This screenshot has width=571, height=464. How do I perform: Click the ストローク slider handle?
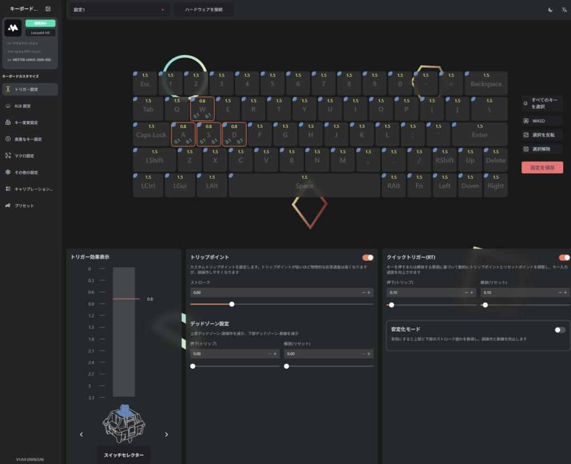pos(232,304)
